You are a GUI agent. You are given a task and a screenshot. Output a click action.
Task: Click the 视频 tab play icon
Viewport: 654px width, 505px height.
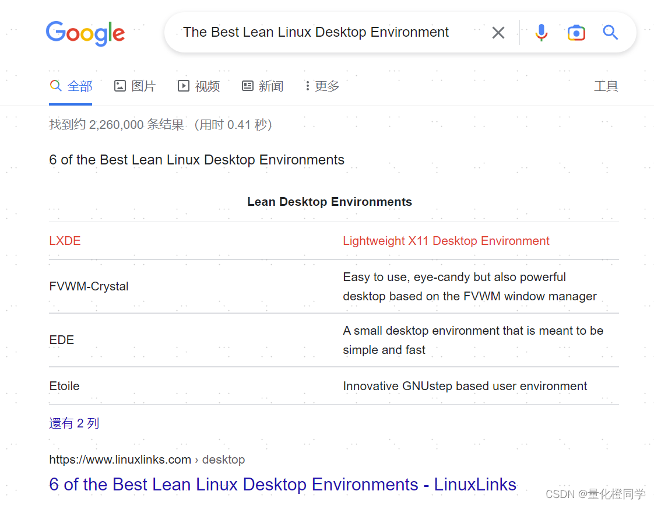tap(183, 86)
